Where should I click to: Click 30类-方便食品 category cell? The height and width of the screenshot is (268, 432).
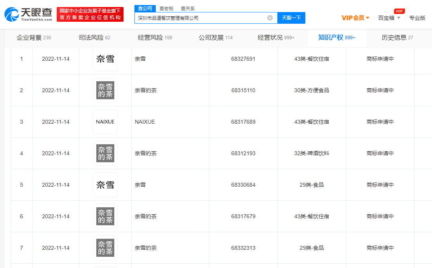[x=312, y=91]
